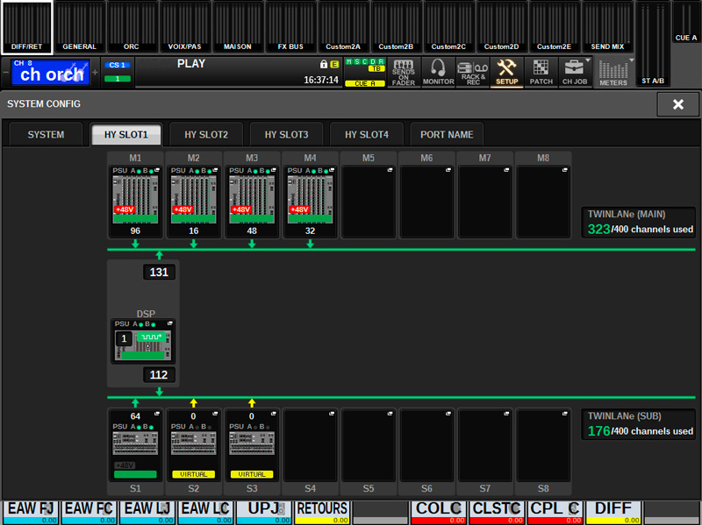This screenshot has width=702, height=525.
Task: Open the PLAY scene field
Action: tap(238, 72)
